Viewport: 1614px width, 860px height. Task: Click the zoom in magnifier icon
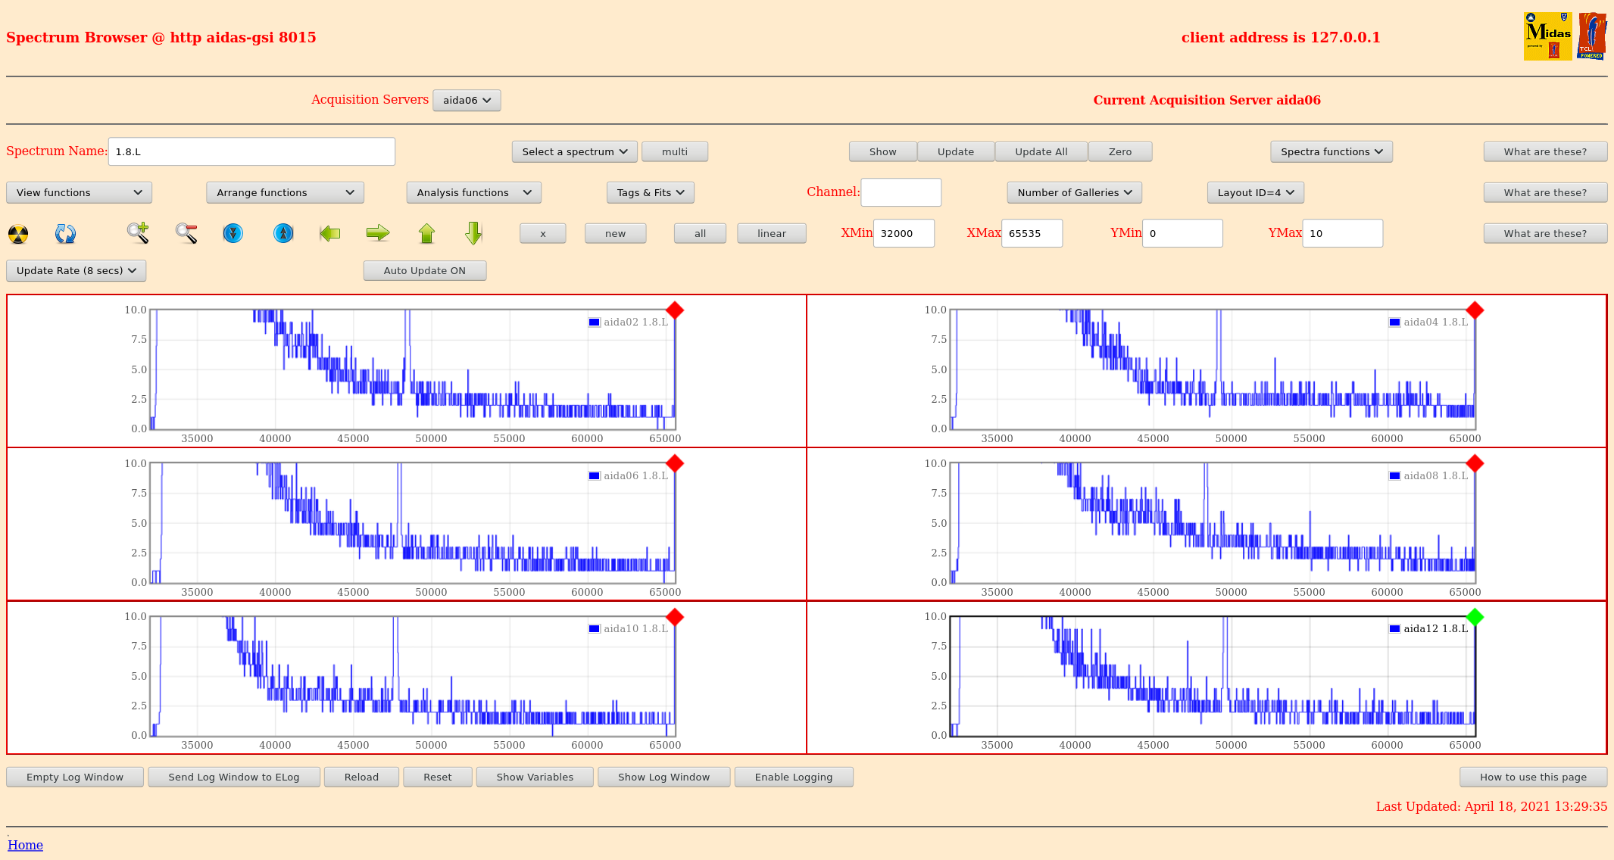tap(138, 233)
